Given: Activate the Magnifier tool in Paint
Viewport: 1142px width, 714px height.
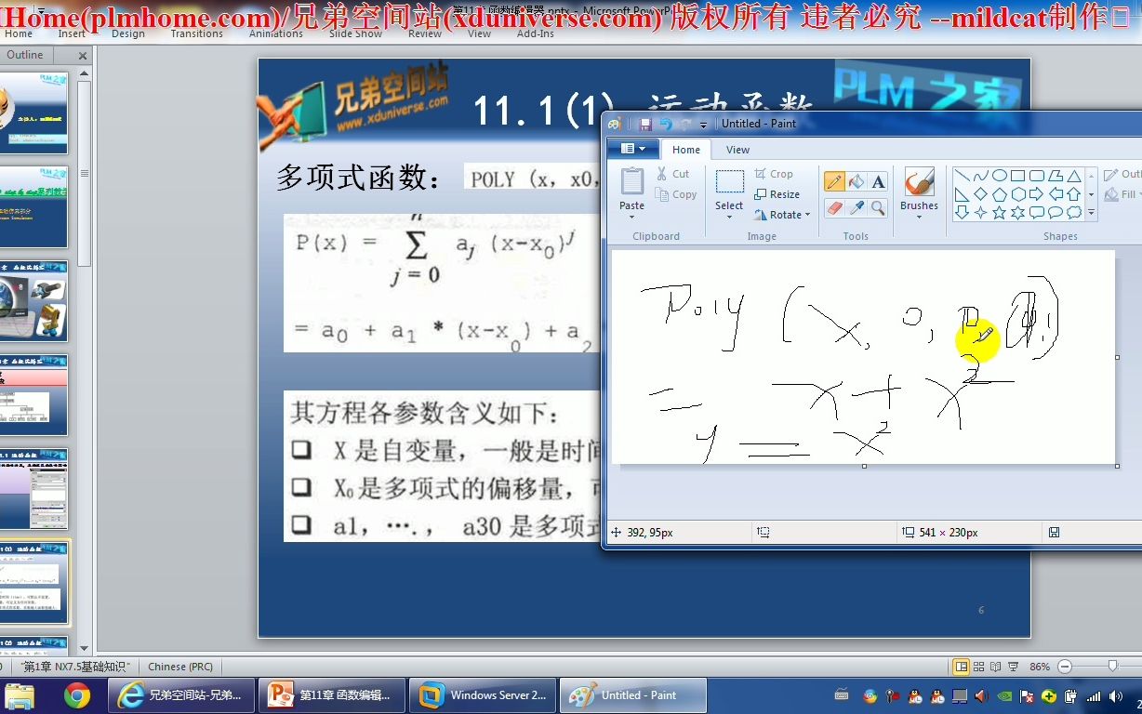Looking at the screenshot, I should click(x=878, y=206).
